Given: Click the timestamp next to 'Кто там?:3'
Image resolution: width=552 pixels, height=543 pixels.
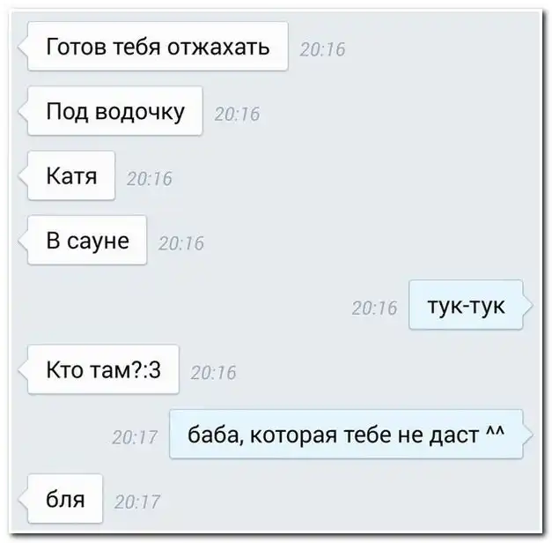Looking at the screenshot, I should (214, 373).
